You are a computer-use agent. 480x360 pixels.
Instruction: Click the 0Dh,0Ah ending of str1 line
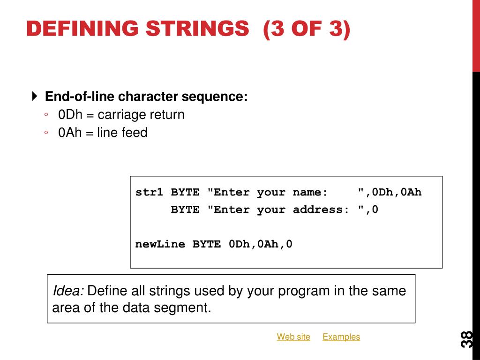pyautogui.click(x=397, y=192)
